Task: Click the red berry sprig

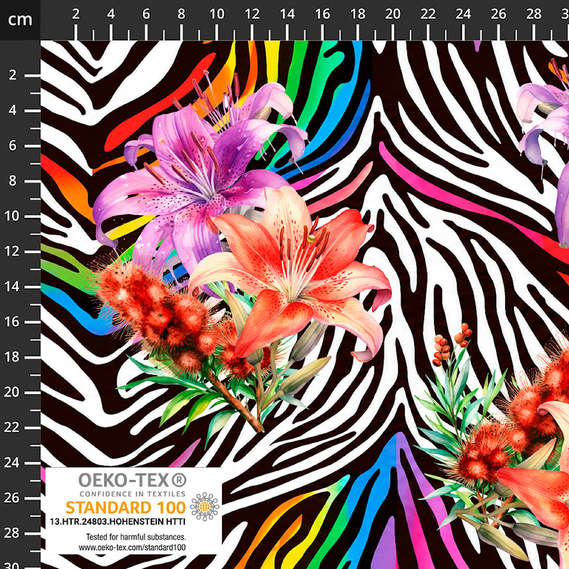Action: 451,343
